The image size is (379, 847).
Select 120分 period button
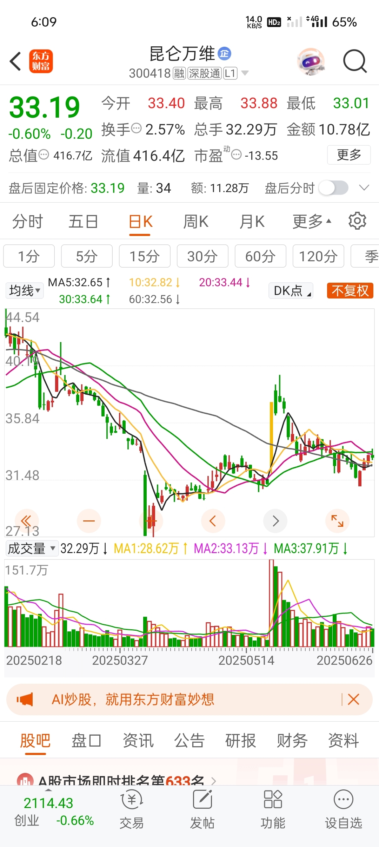coord(318,256)
